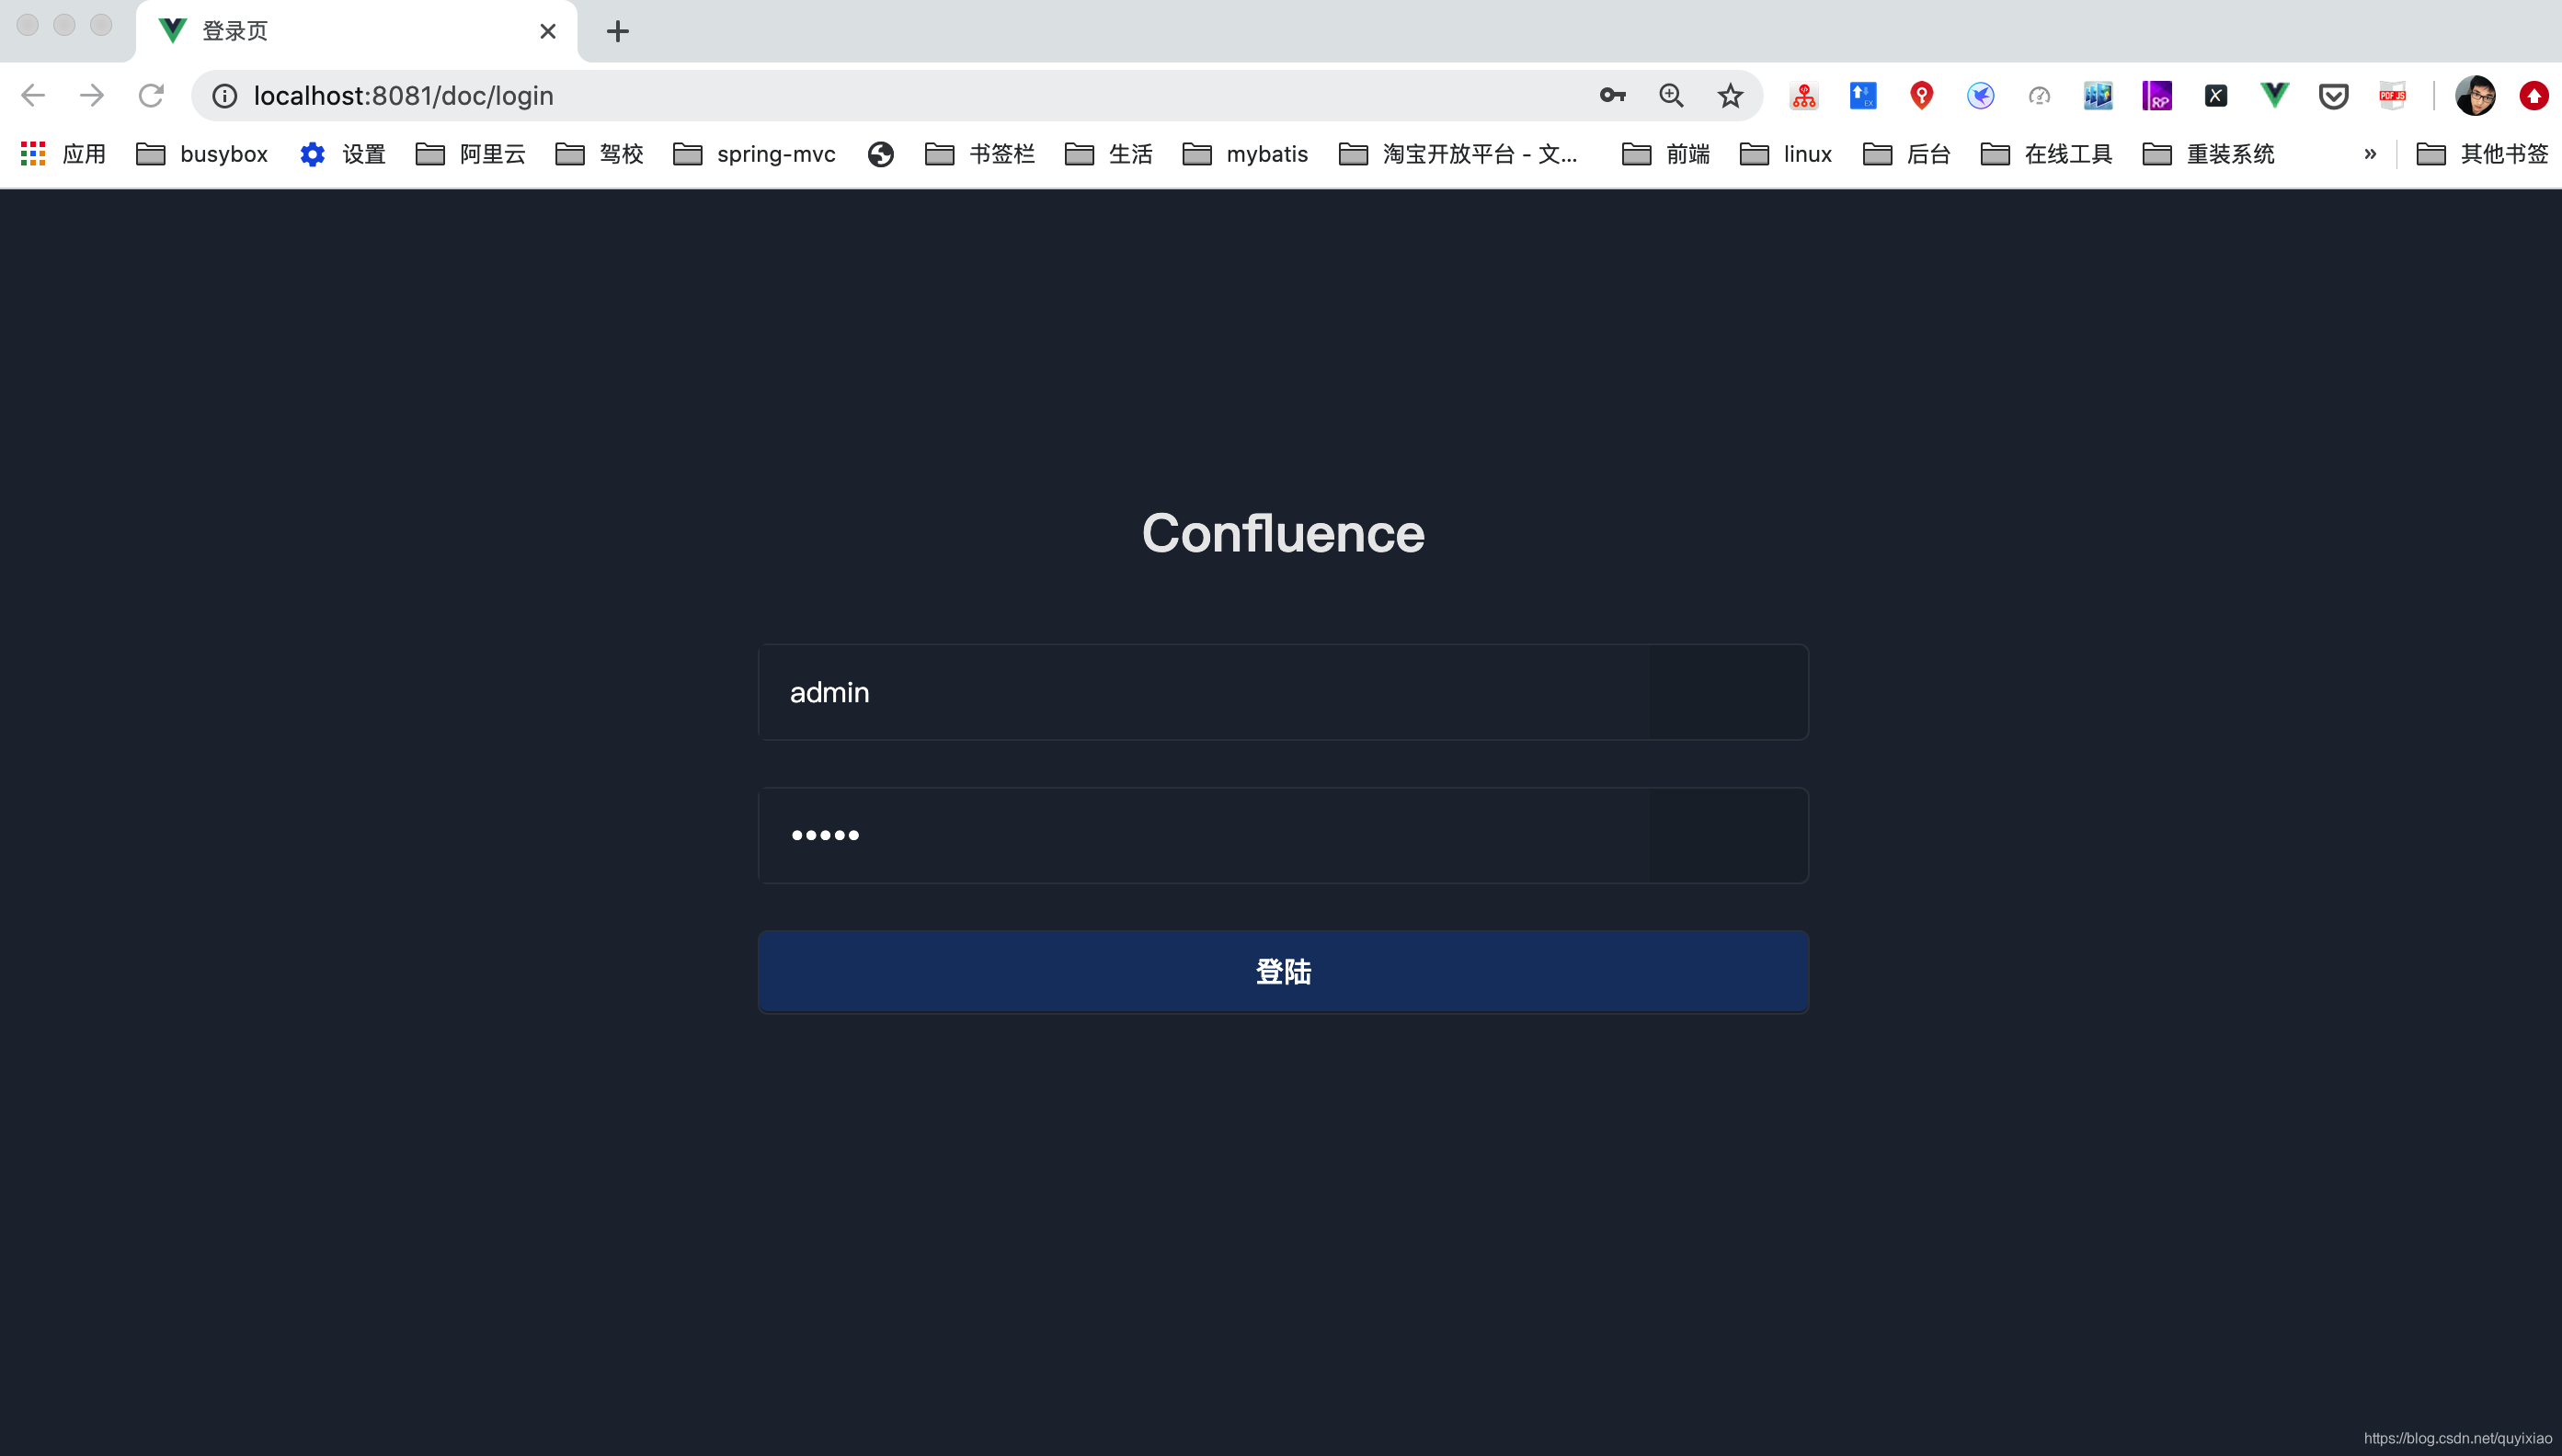Viewport: 2562px width, 1456px height.
Task: Click the zoom magnifier icon in address bar
Action: tap(1672, 95)
